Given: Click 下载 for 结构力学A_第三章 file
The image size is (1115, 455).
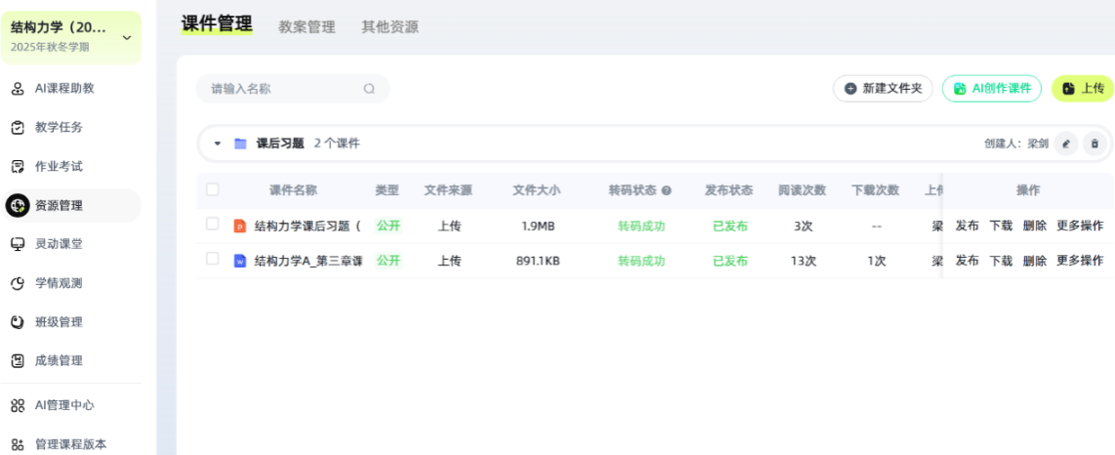Looking at the screenshot, I should (1001, 261).
